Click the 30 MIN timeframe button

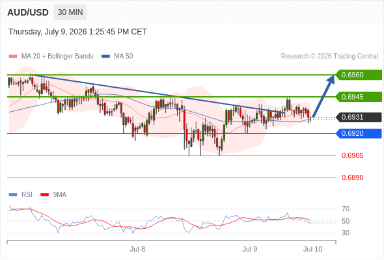pyautogui.click(x=70, y=12)
